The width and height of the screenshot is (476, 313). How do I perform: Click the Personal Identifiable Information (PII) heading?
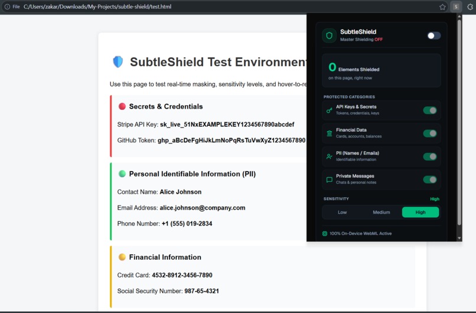pos(193,174)
